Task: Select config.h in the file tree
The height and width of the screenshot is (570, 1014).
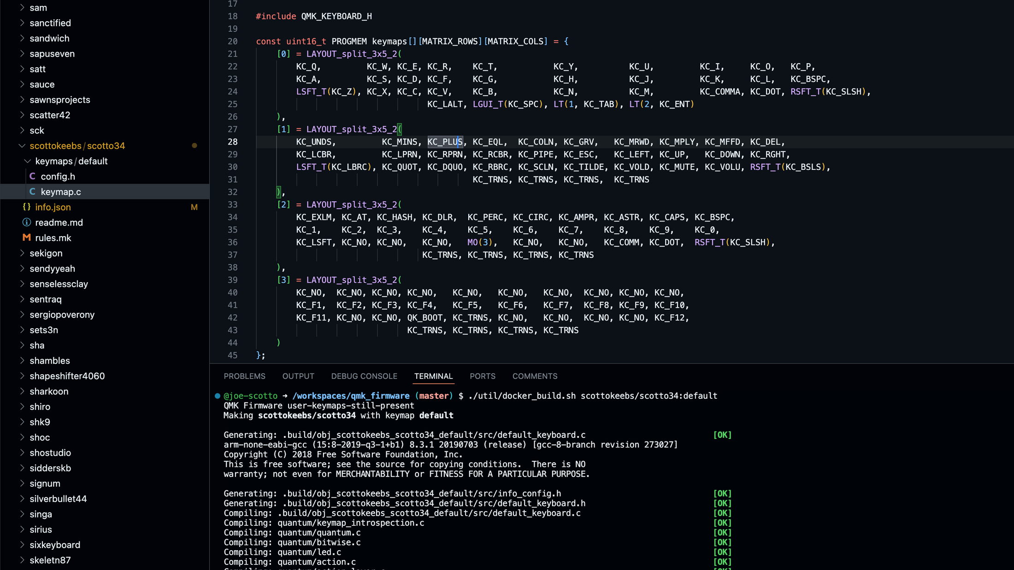Action: [58, 176]
